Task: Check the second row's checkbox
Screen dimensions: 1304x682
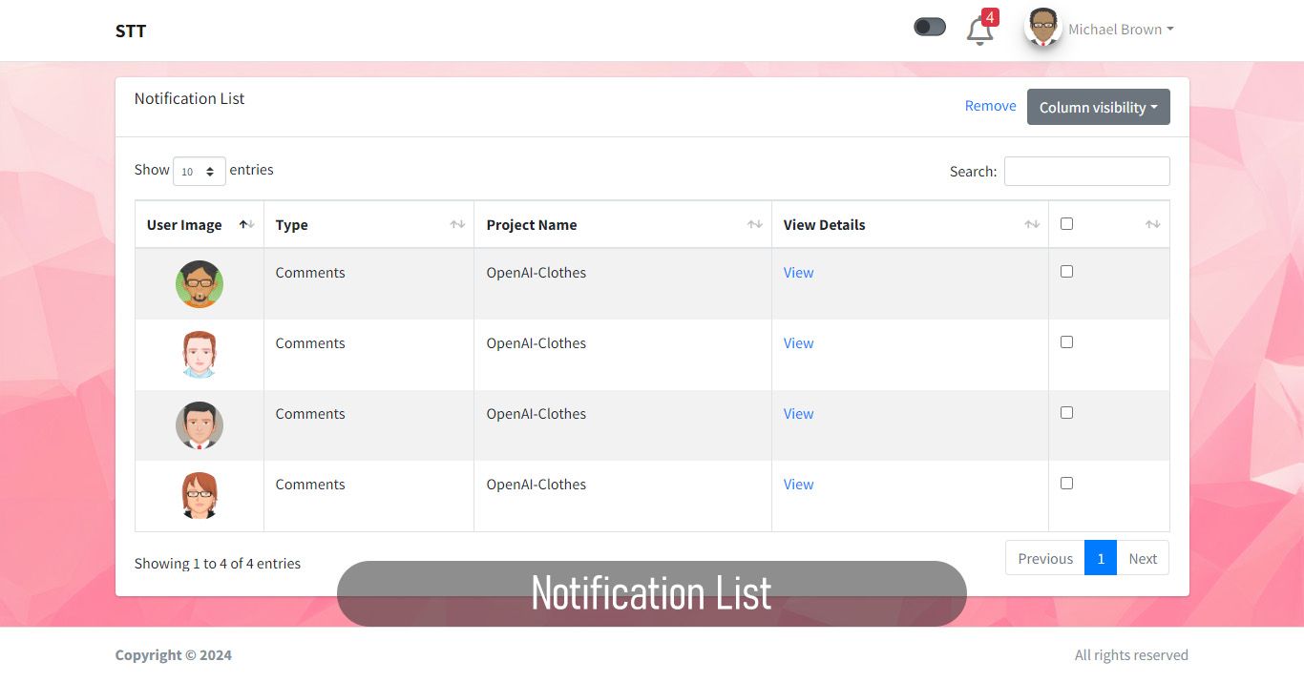Action: point(1066,341)
